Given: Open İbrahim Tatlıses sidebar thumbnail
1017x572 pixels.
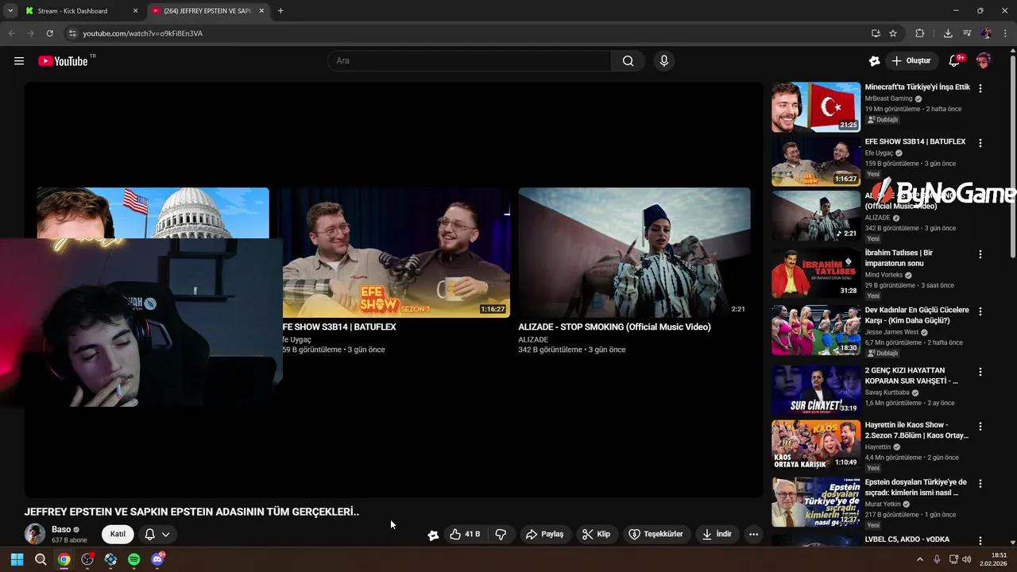Looking at the screenshot, I should click(x=816, y=273).
